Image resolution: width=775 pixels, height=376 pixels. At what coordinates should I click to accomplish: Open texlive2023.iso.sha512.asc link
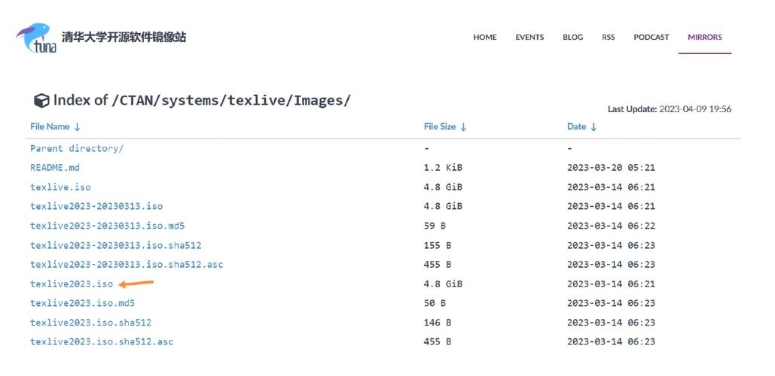tap(102, 341)
